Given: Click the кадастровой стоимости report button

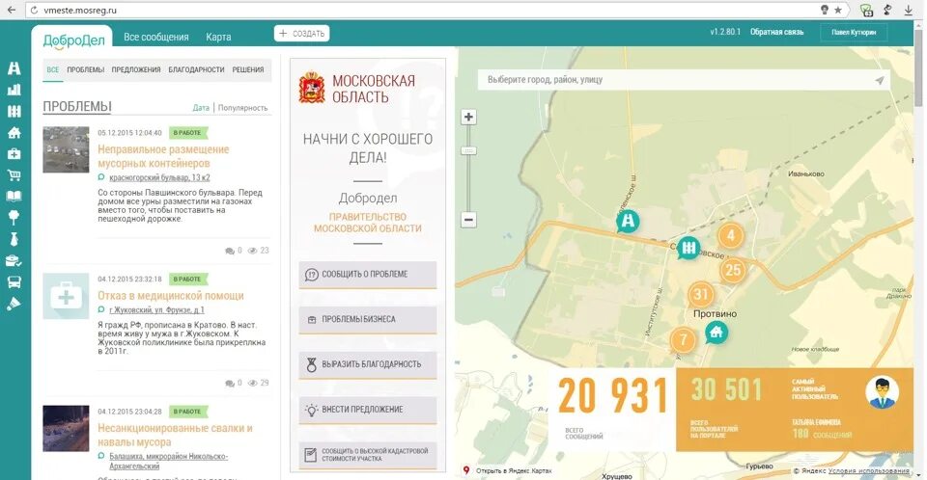Looking at the screenshot, I should 368,455.
